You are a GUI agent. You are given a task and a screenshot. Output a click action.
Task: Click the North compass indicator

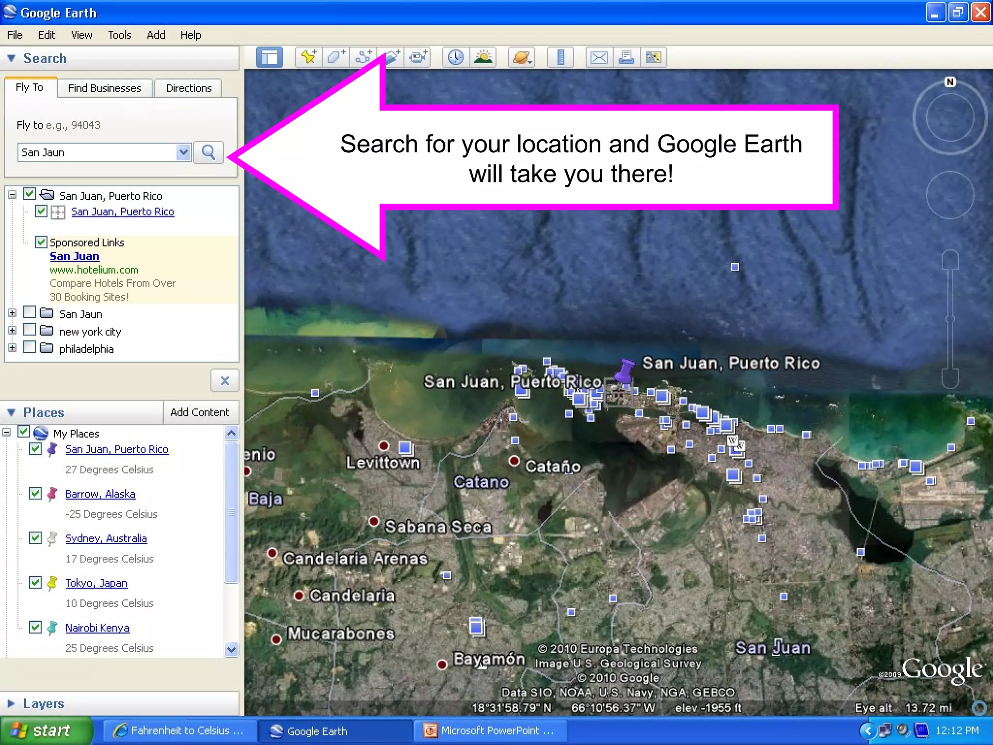pos(950,82)
